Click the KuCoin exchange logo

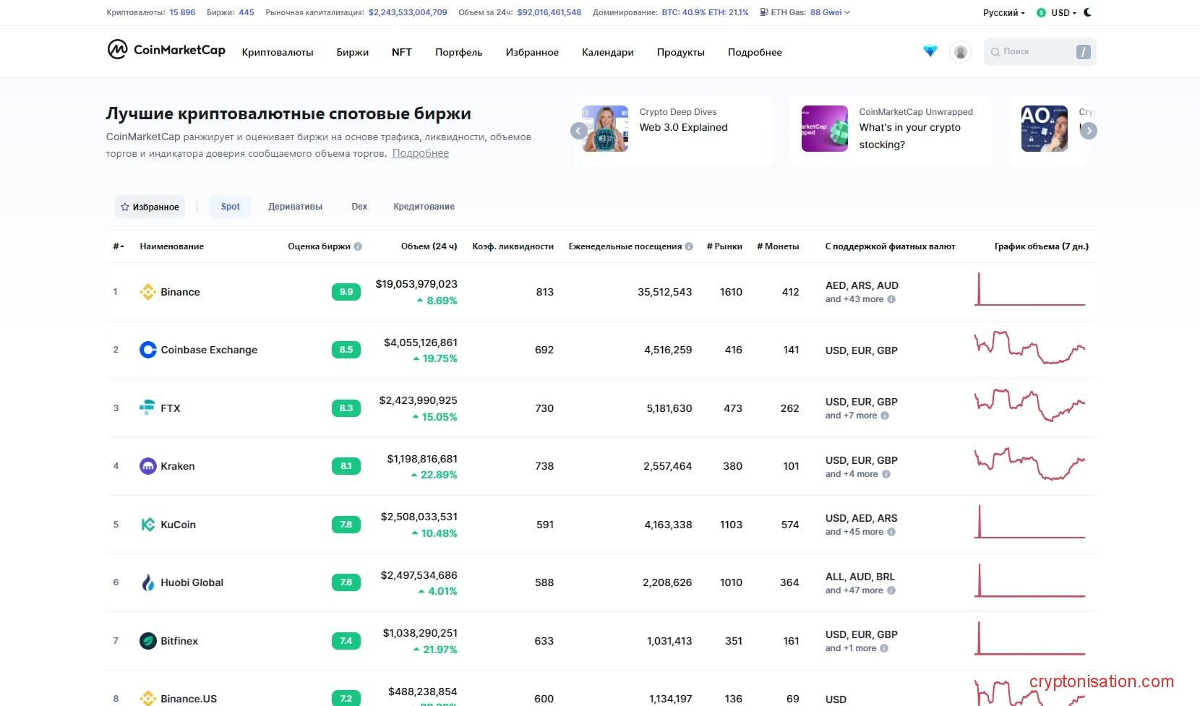148,525
